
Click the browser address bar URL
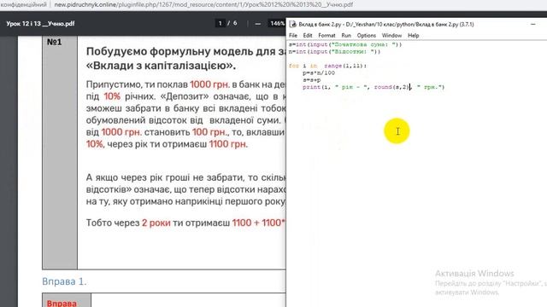(x=203, y=4)
